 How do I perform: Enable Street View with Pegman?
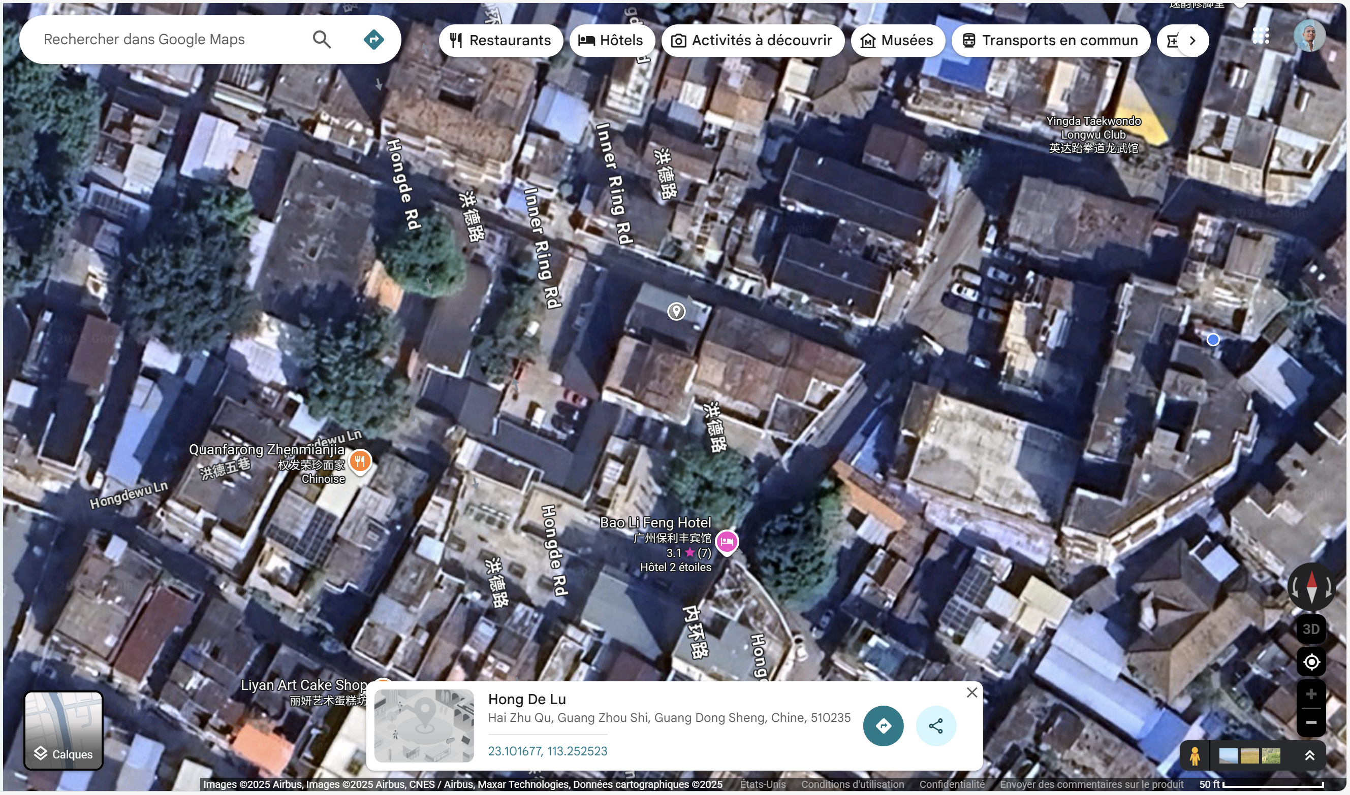1195,755
